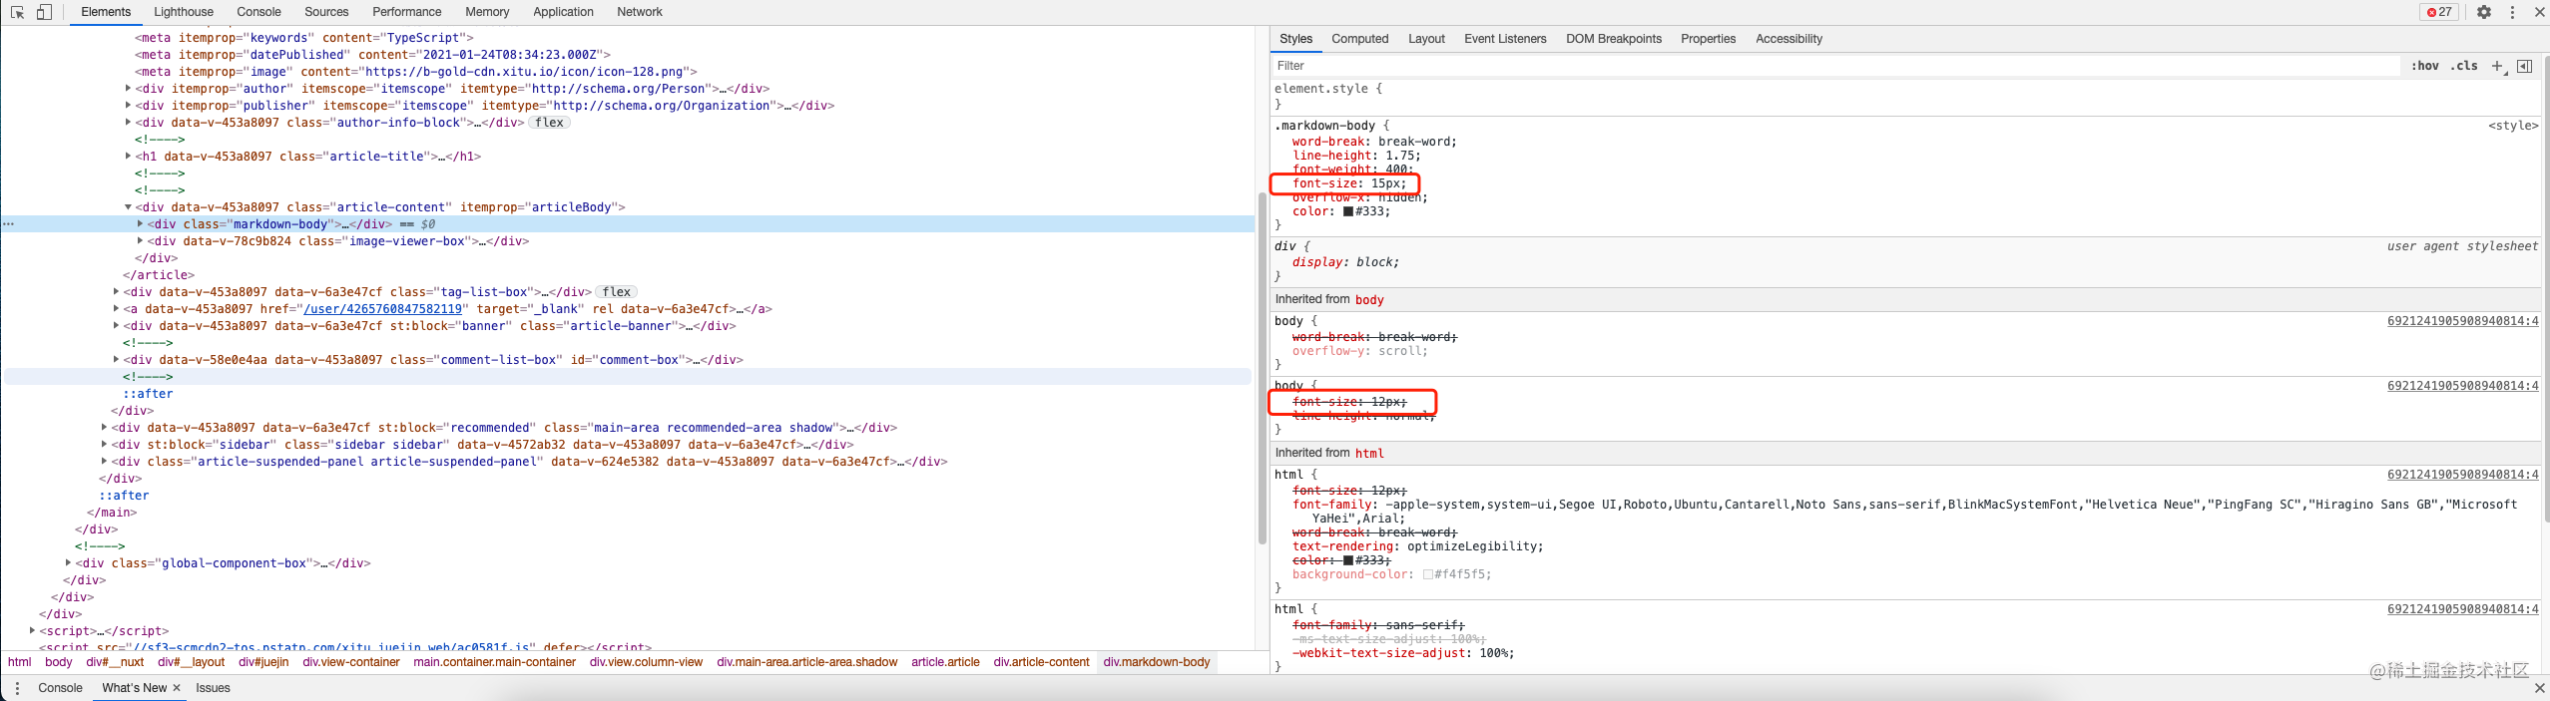Expand the author-info-block div node

(128, 123)
